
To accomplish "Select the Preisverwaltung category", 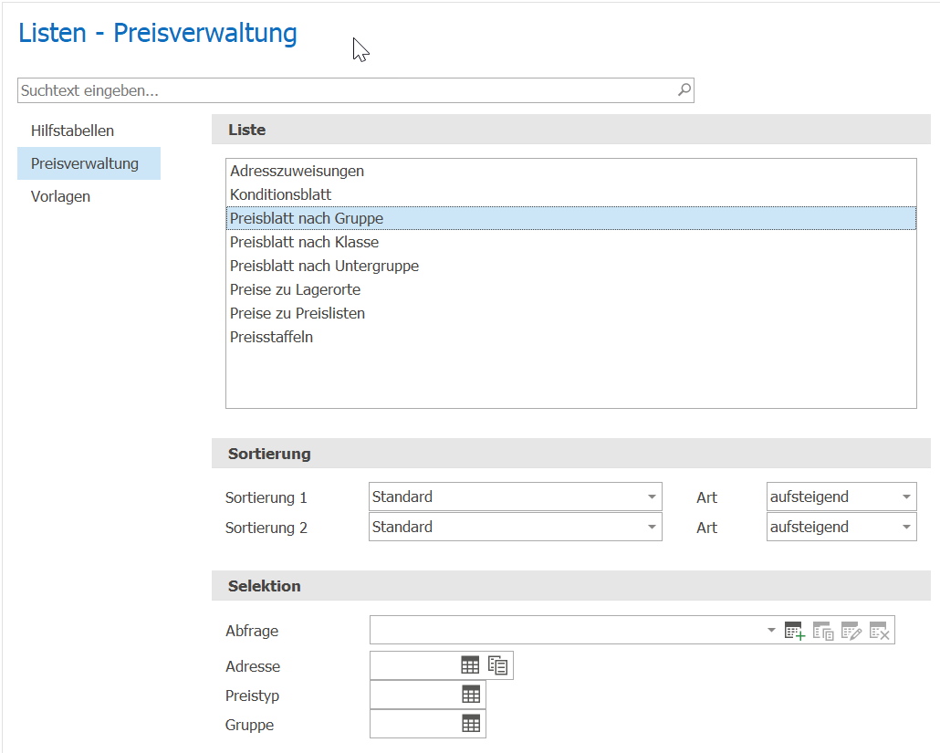I will [89, 163].
